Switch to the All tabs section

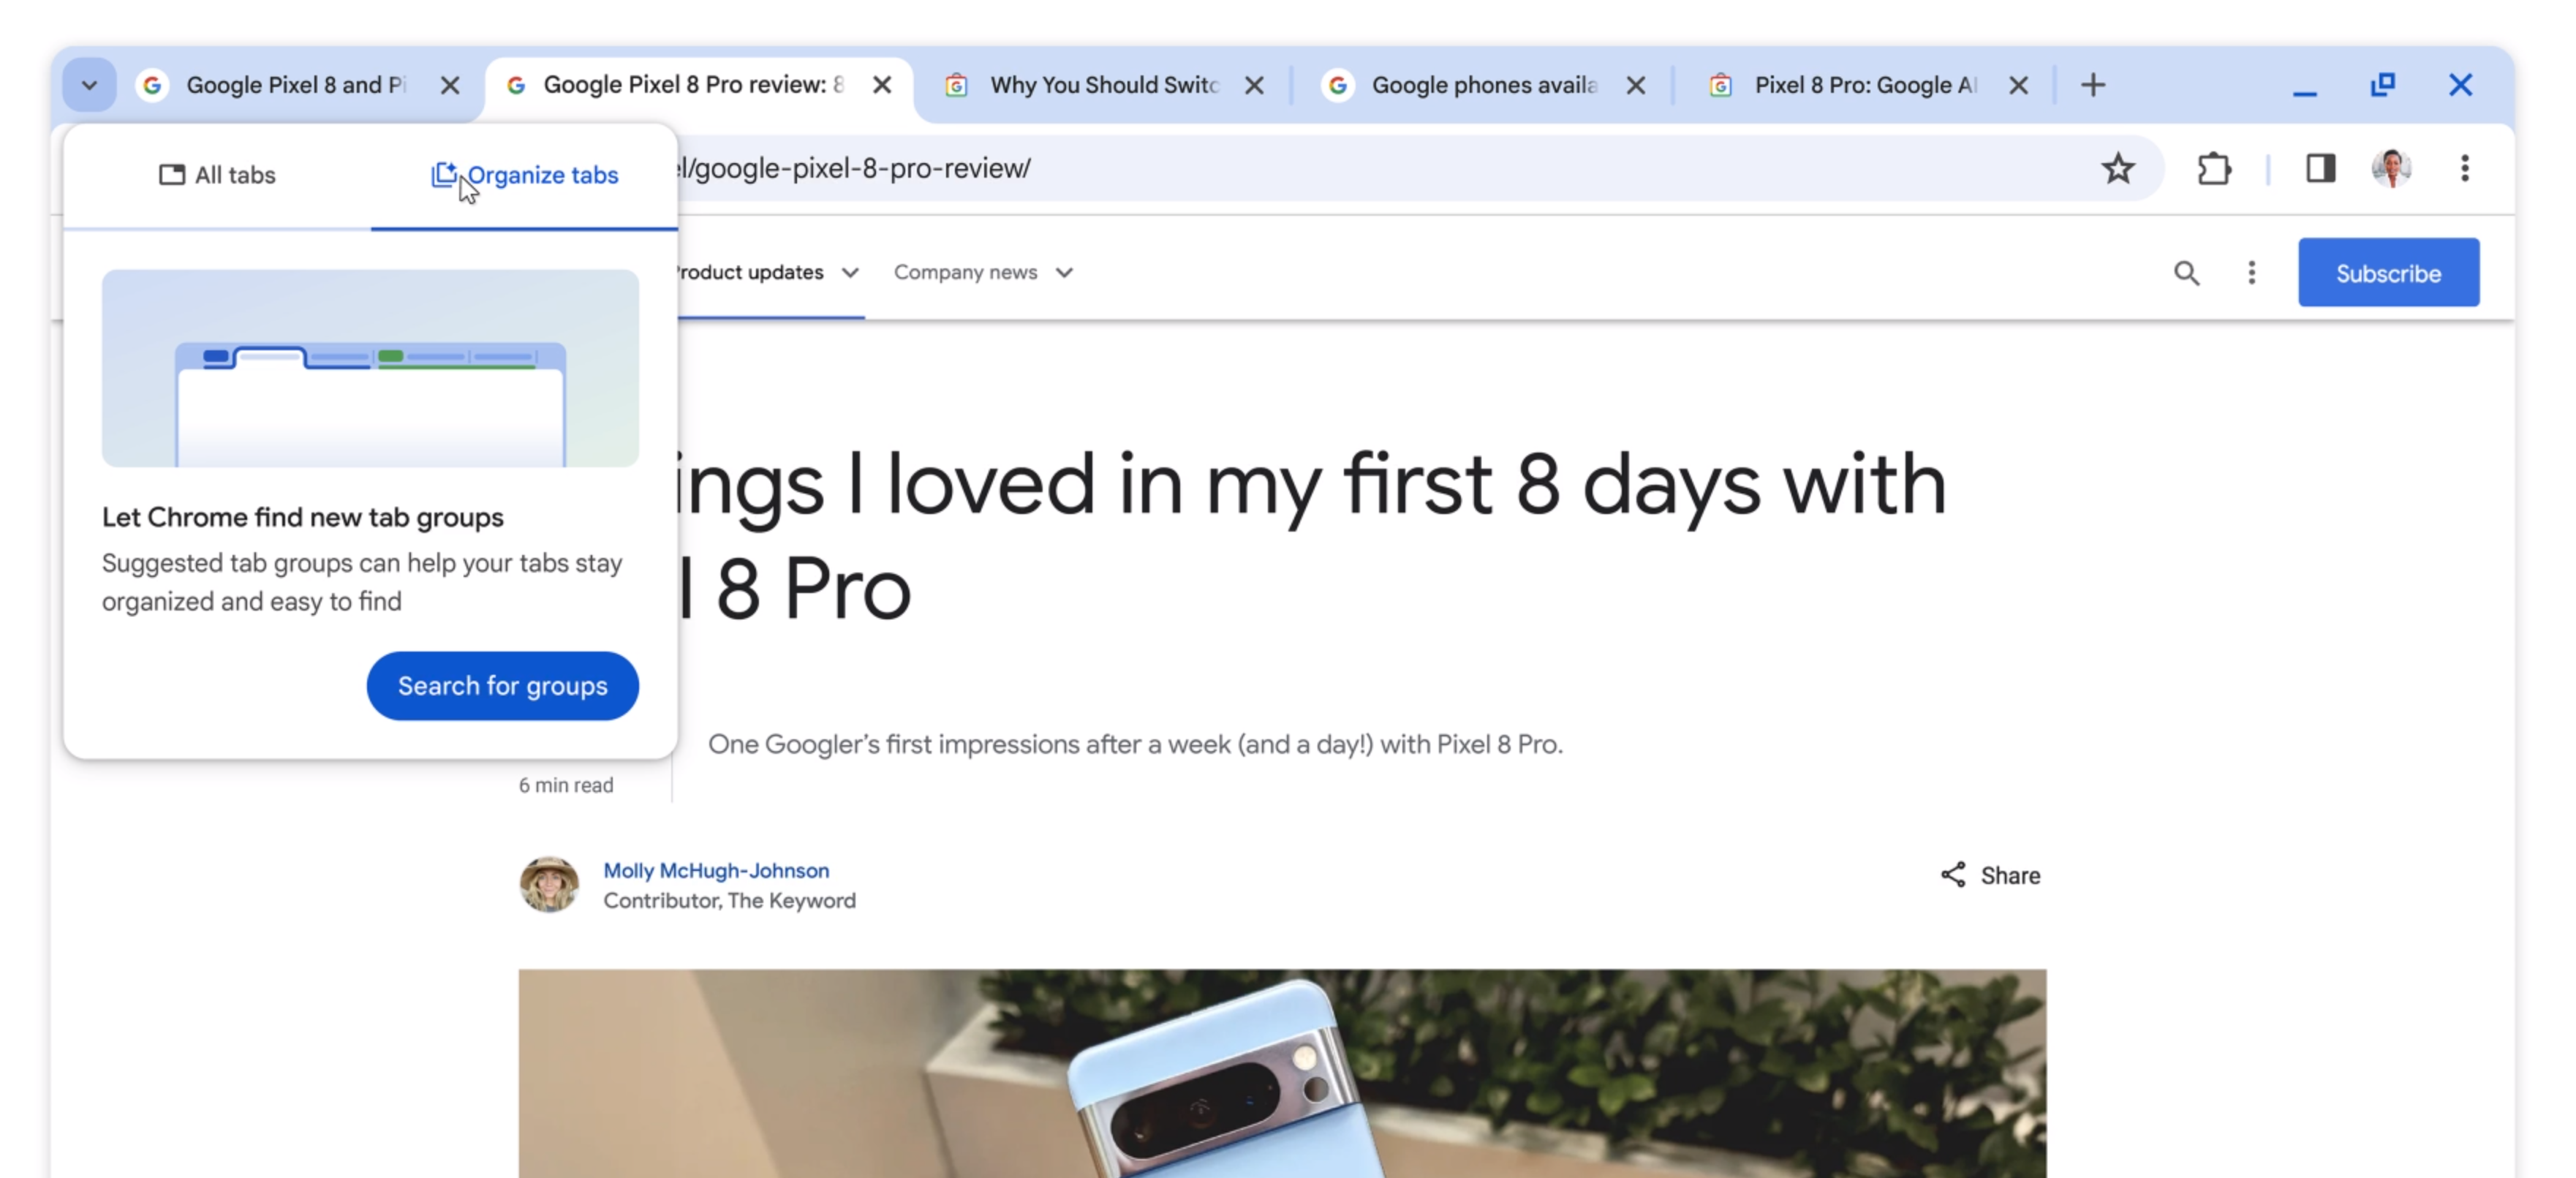[x=217, y=175]
